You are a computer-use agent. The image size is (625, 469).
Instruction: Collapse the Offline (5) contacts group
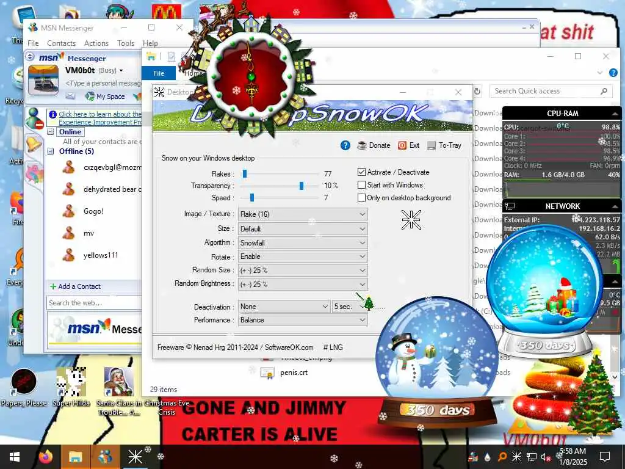coord(51,151)
